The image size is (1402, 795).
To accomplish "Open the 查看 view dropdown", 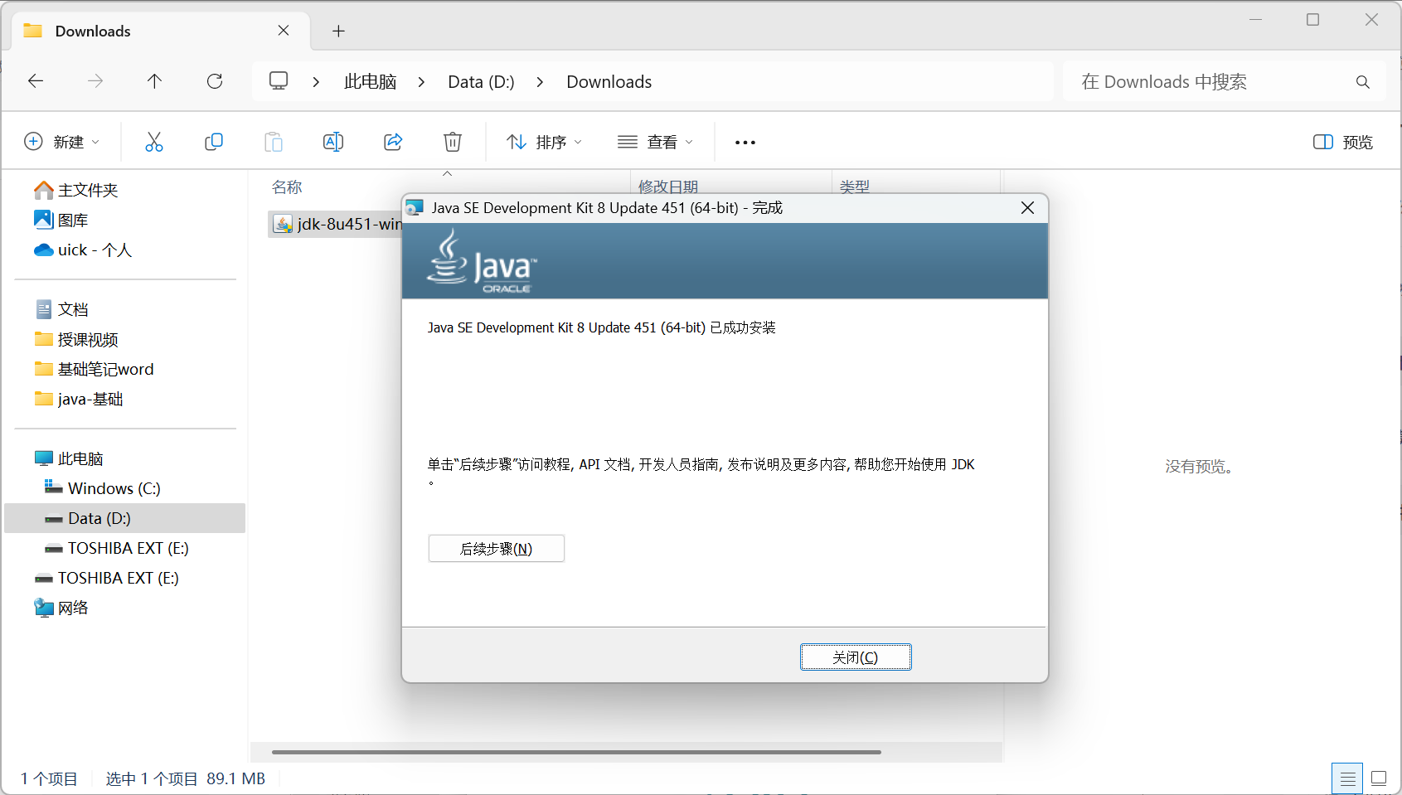I will click(656, 141).
